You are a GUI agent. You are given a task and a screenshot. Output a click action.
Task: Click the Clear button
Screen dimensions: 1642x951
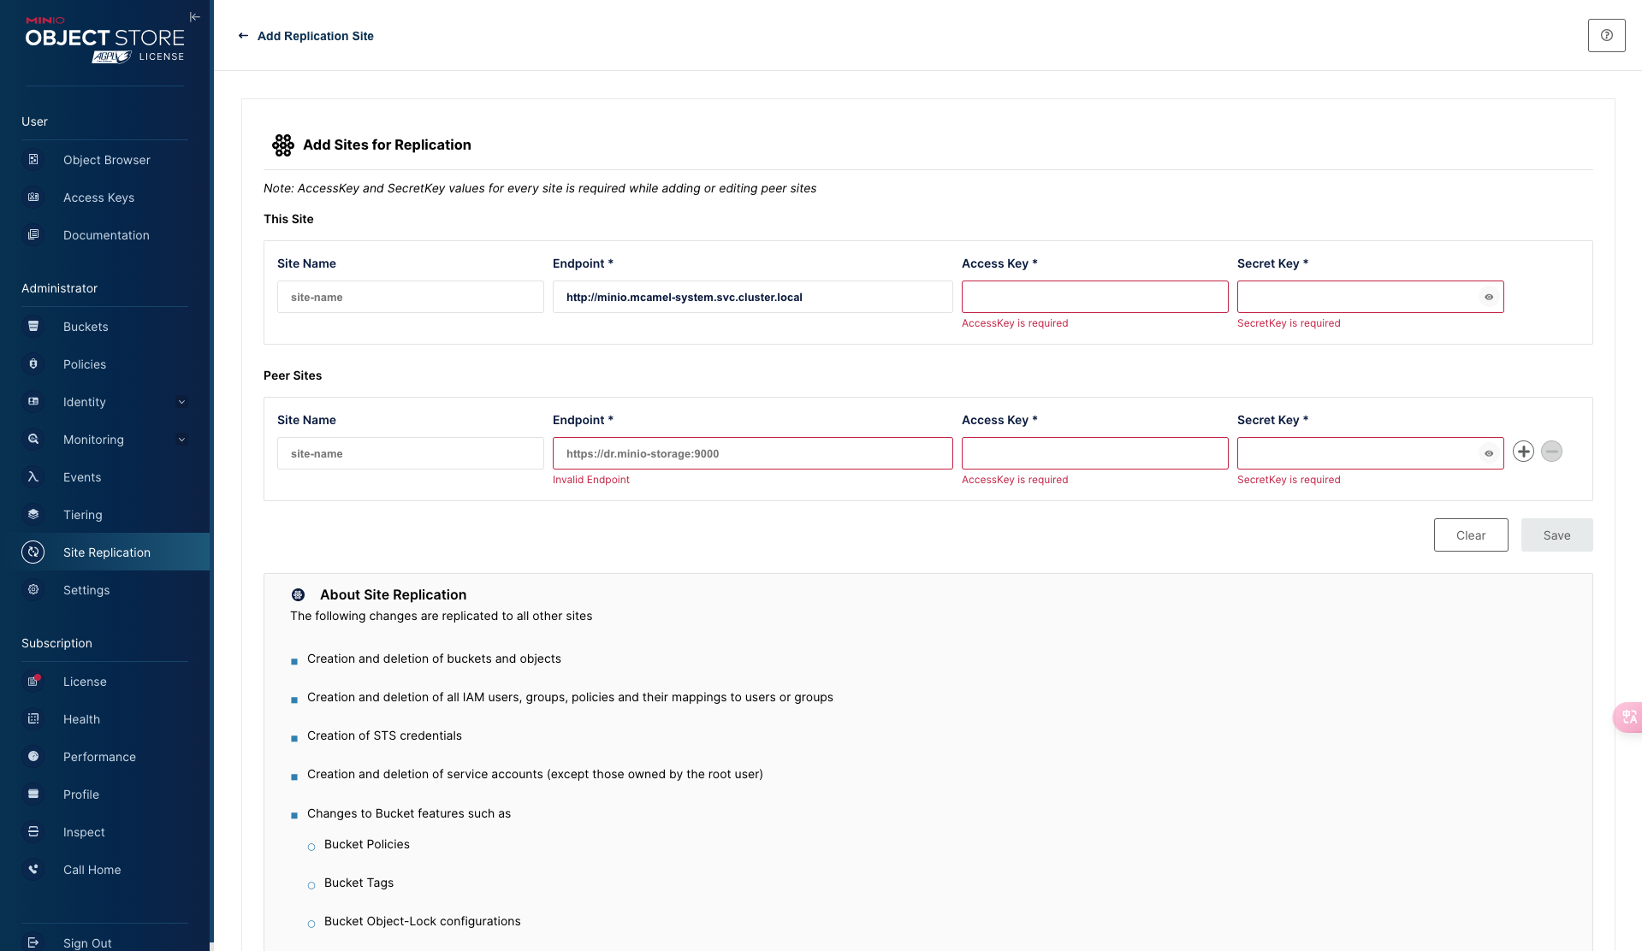pos(1470,535)
